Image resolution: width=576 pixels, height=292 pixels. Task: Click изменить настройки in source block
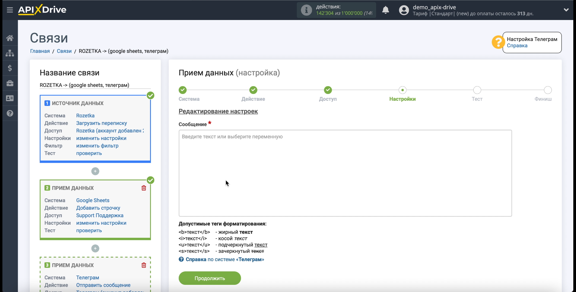pyautogui.click(x=101, y=138)
